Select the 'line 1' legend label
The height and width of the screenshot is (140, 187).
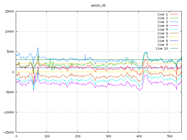click(x=162, y=14)
